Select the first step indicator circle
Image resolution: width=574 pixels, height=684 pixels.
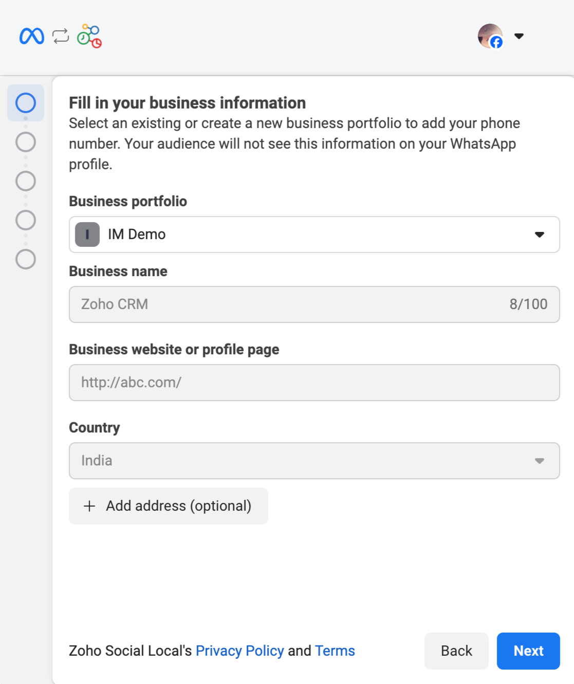pyautogui.click(x=26, y=103)
